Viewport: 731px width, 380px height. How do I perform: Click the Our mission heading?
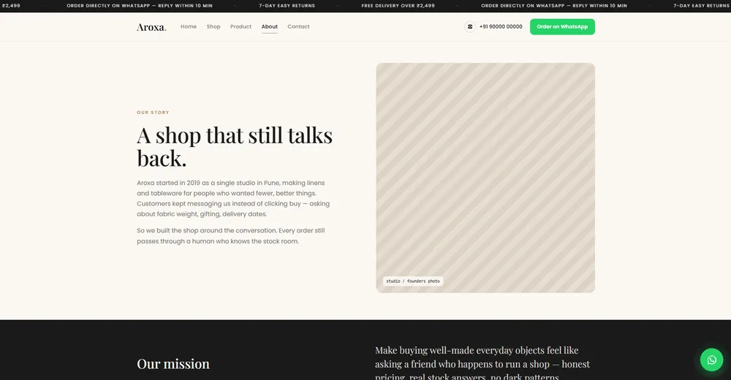pyautogui.click(x=173, y=364)
